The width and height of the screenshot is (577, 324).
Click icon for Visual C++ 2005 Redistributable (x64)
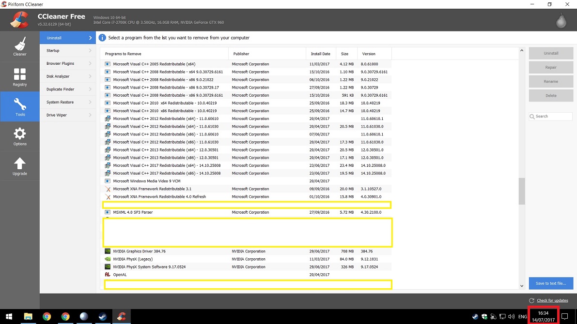tap(108, 64)
